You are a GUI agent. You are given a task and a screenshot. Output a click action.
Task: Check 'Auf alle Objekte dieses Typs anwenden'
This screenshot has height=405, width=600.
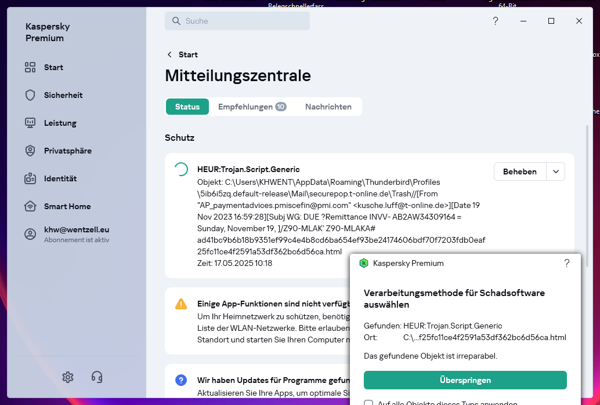pos(368,403)
